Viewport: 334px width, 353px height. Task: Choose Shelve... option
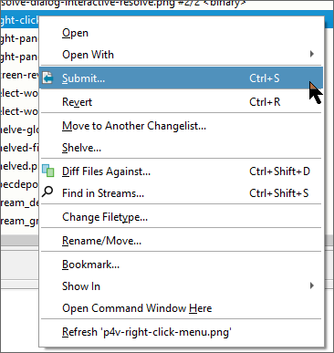click(181, 148)
